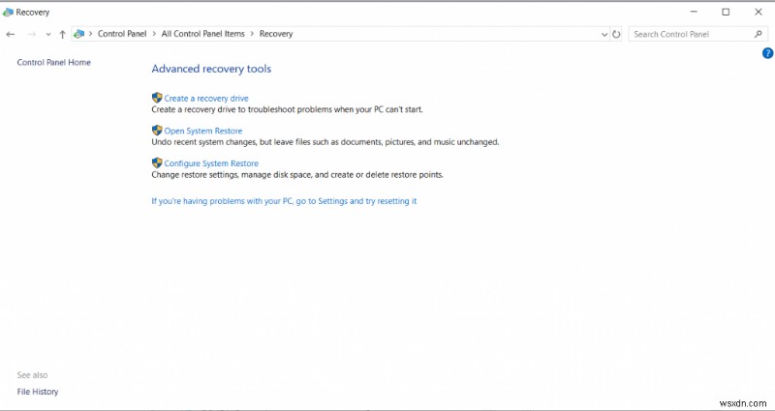Click the search magnifier icon
This screenshot has width=775, height=411.
(759, 34)
